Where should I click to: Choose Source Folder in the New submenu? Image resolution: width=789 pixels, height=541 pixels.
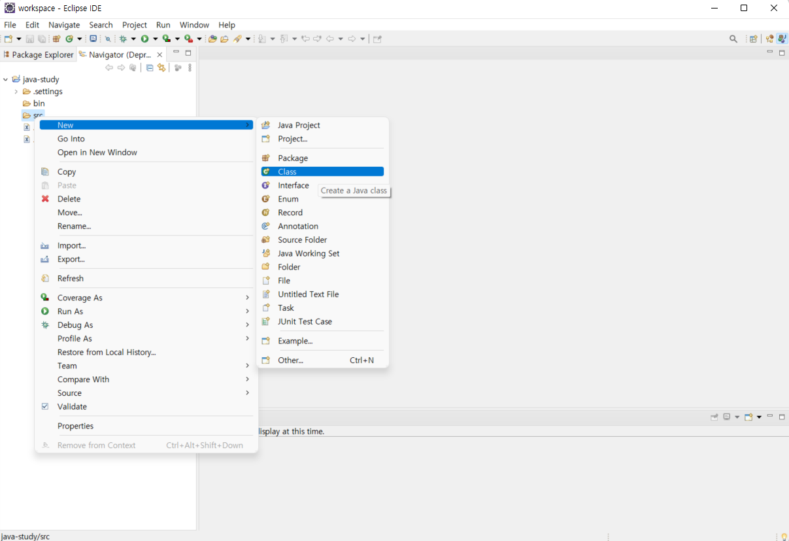[x=322, y=239]
